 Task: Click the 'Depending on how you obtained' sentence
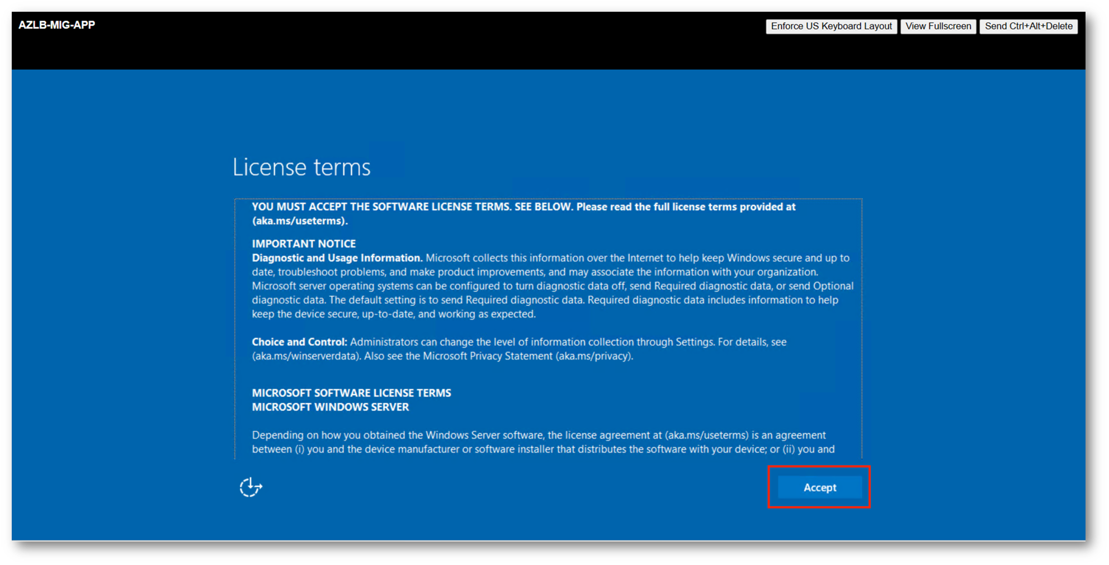(x=543, y=442)
